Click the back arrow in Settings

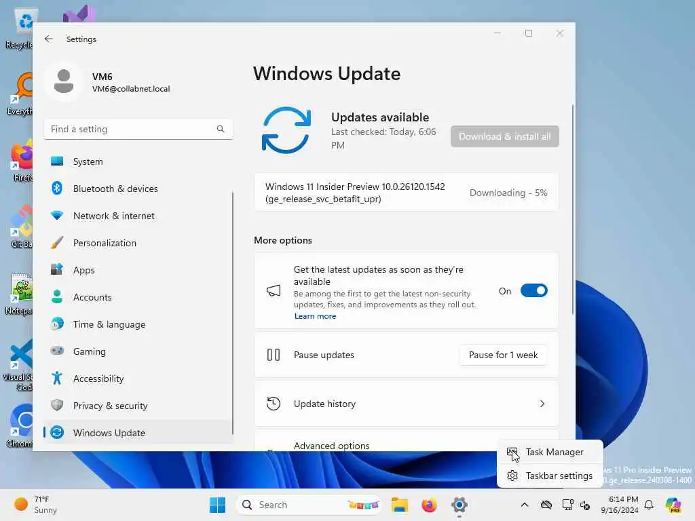click(x=49, y=39)
